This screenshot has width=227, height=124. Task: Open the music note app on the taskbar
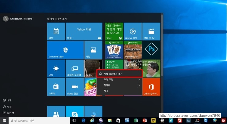pos(171,121)
